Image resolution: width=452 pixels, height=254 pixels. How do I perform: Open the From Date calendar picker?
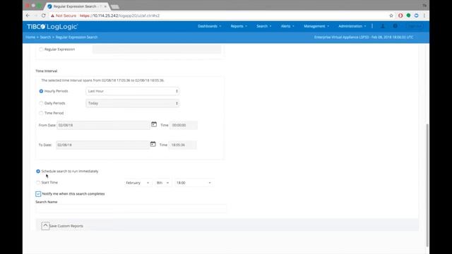pos(154,124)
